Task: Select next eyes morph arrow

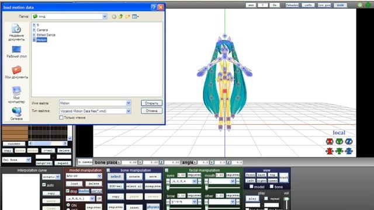Action: click(199, 181)
